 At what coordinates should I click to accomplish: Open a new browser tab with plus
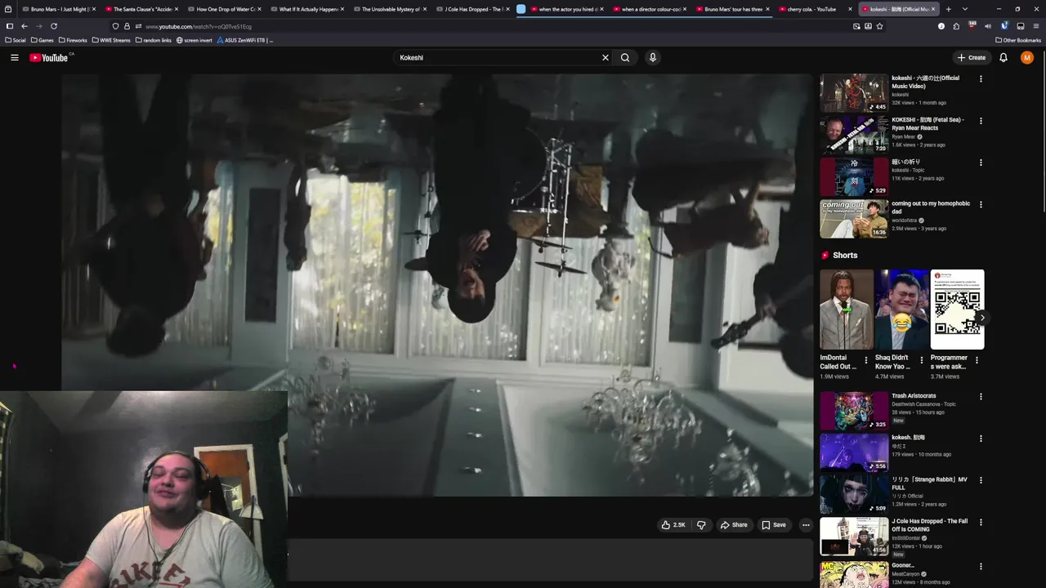[949, 9]
